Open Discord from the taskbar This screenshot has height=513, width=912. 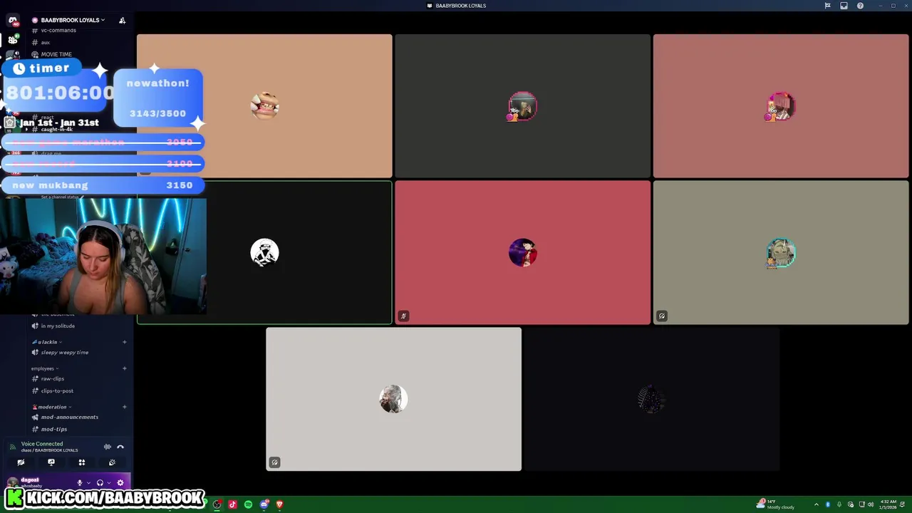264,504
